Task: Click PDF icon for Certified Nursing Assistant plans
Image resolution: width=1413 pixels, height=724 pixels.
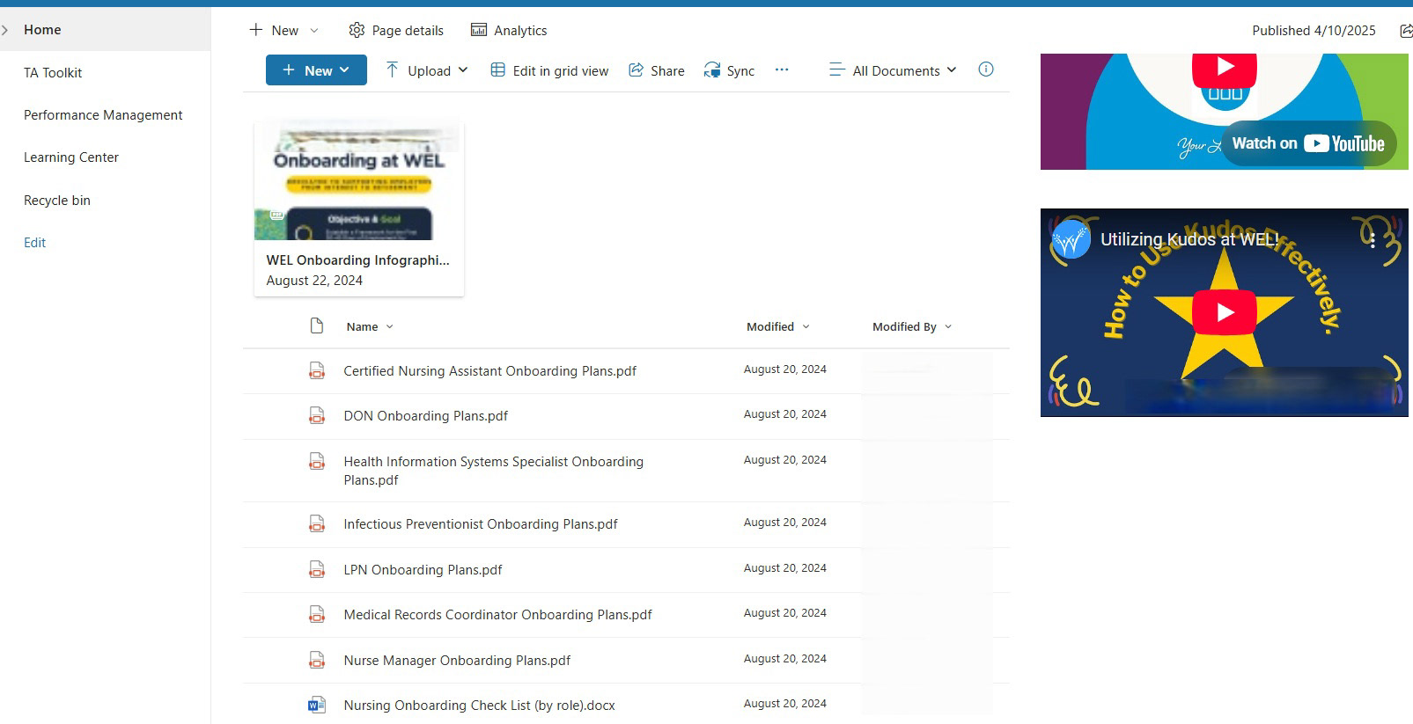Action: [317, 370]
